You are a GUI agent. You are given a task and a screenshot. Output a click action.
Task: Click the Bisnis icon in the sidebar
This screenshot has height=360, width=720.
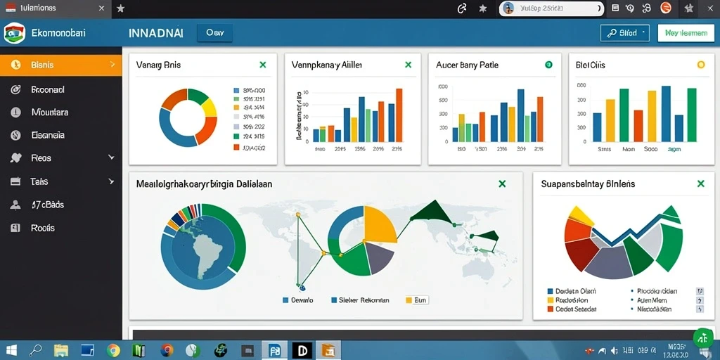[x=15, y=65]
